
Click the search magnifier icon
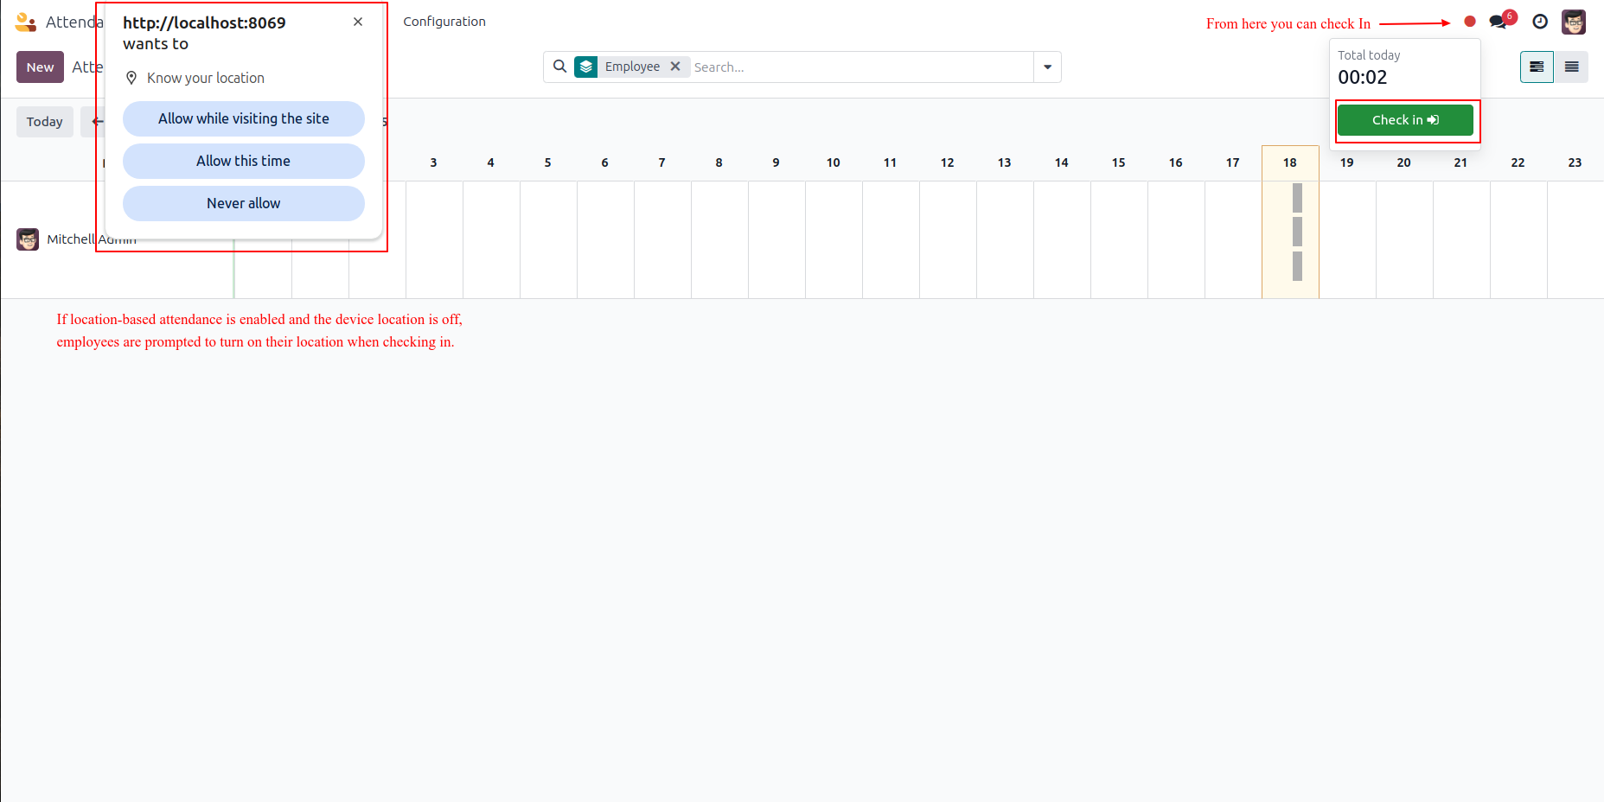pyautogui.click(x=560, y=67)
